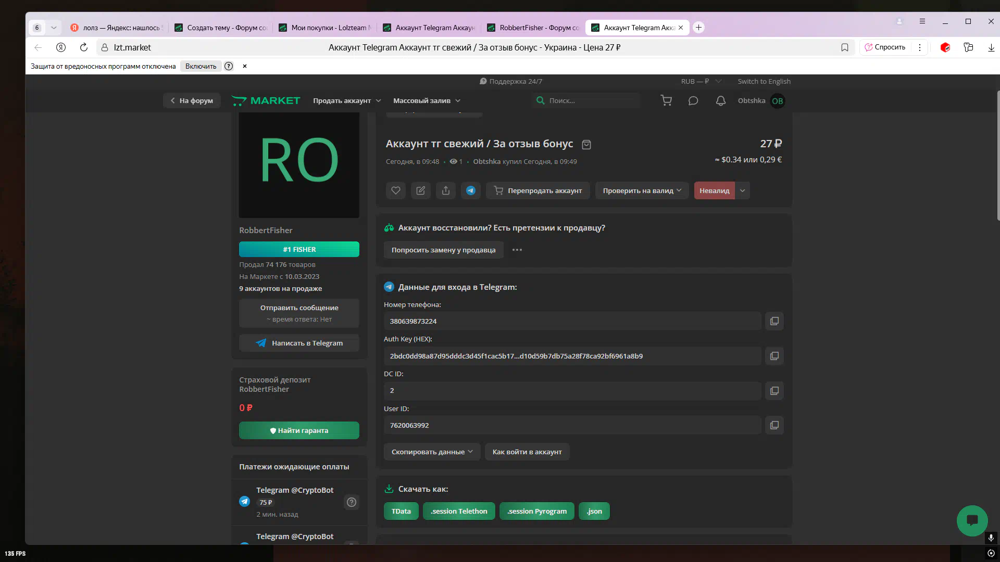
Task: Click the RO seller avatar image
Action: pos(299,165)
